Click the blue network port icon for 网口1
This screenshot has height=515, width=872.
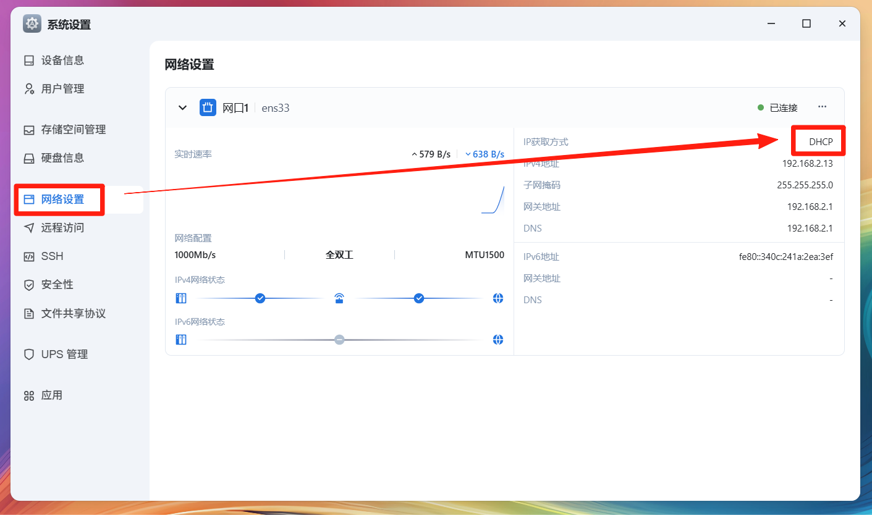[x=208, y=107]
